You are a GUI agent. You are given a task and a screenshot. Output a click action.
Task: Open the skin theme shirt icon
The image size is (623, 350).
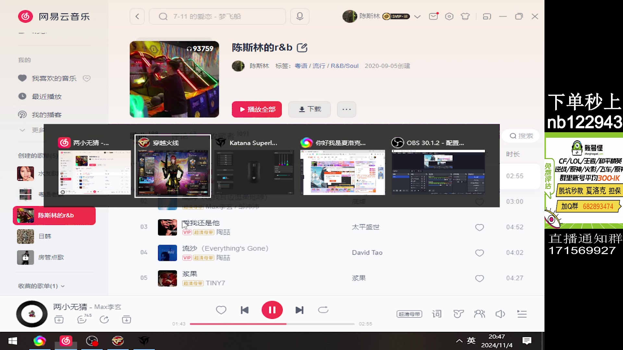pyautogui.click(x=465, y=17)
